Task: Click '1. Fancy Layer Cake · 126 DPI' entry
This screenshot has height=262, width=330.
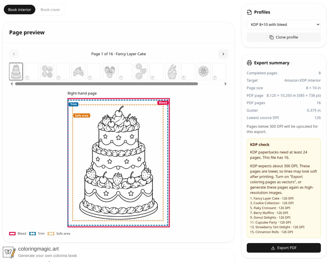Action: click(x=272, y=198)
